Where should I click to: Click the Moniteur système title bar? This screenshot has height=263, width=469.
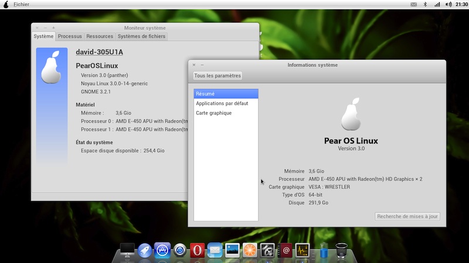tap(145, 28)
